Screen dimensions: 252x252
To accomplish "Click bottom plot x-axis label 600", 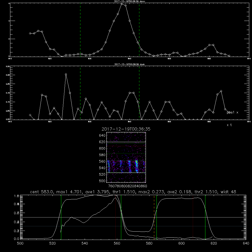I will 182,243.
